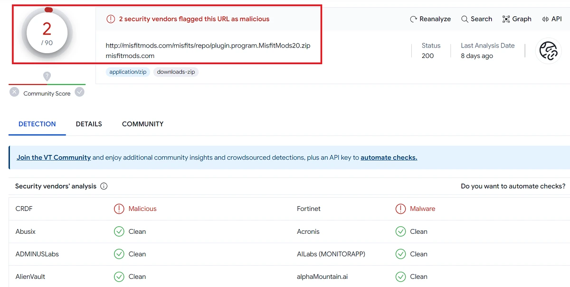Open the Join the VT Community link
The image size is (570, 287).
point(54,157)
